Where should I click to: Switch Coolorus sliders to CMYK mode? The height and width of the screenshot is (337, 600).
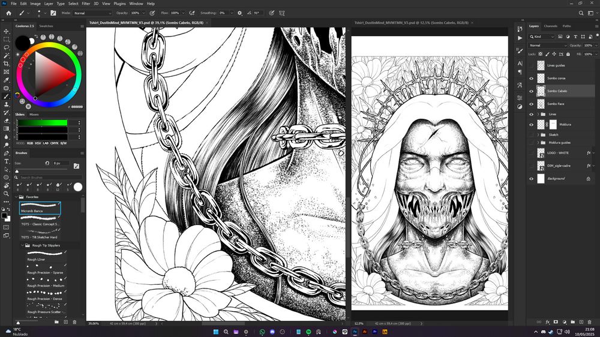(x=55, y=143)
